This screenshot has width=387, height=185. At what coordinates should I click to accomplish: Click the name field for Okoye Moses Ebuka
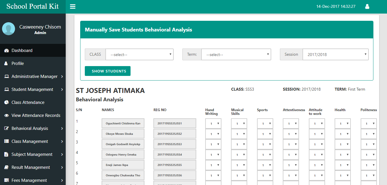(123, 134)
